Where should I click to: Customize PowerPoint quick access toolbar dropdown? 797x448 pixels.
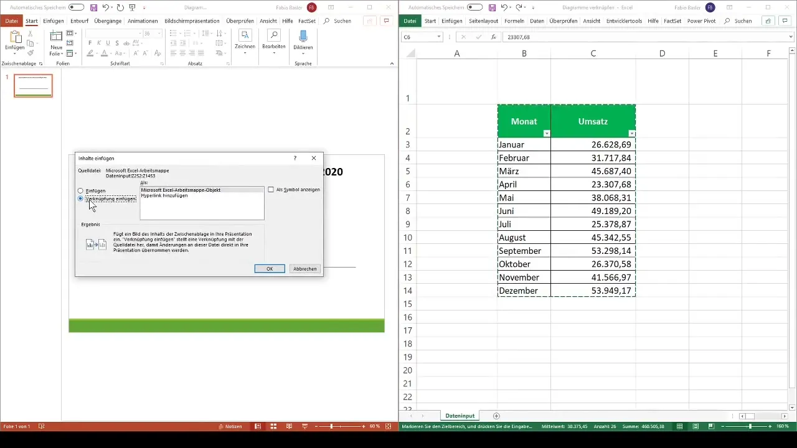tap(144, 7)
